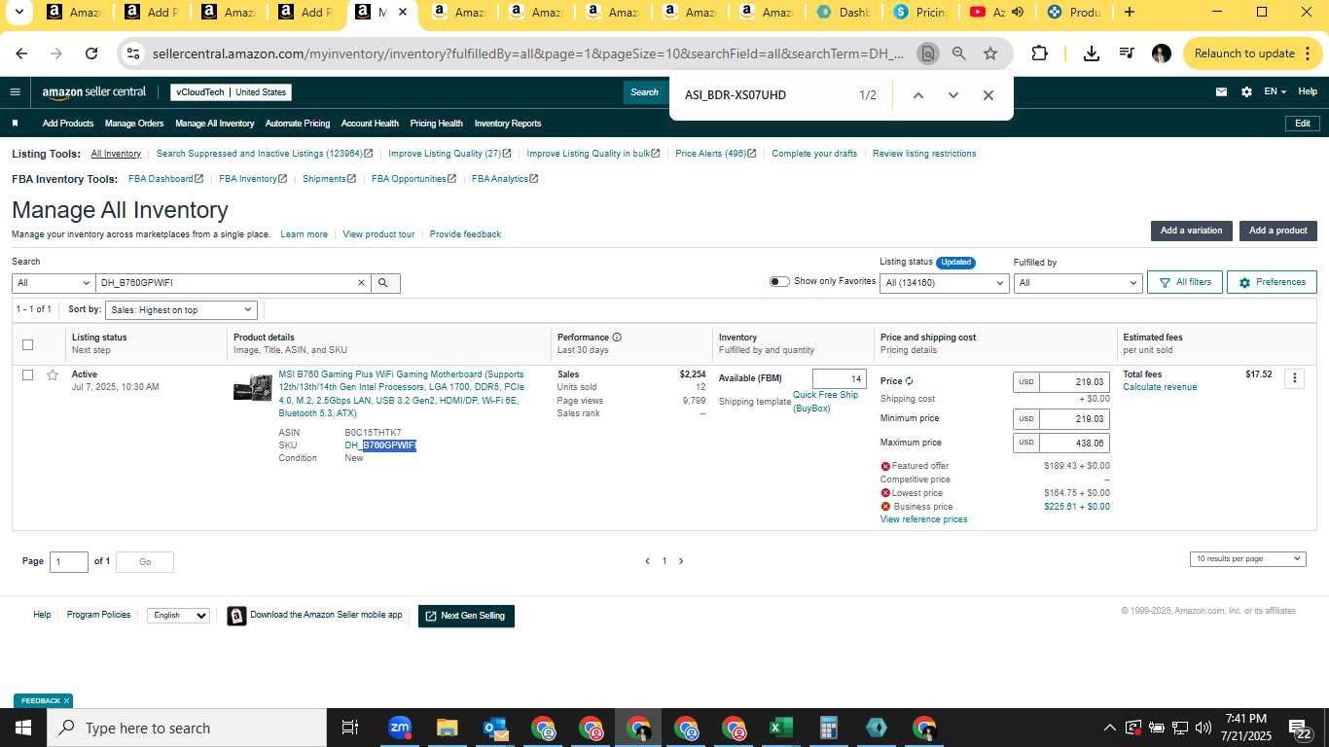Click View reference prices link
Screen dimensions: 1329x747
point(923,519)
